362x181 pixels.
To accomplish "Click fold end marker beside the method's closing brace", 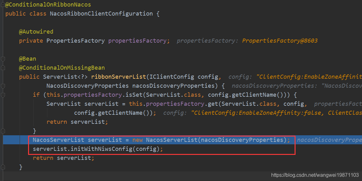I will point(3,167).
